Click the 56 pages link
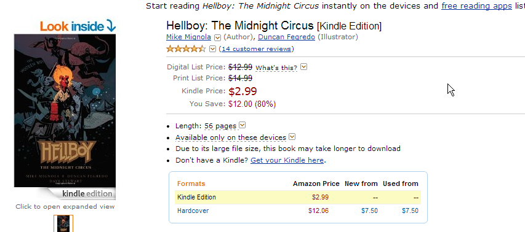 [220, 126]
